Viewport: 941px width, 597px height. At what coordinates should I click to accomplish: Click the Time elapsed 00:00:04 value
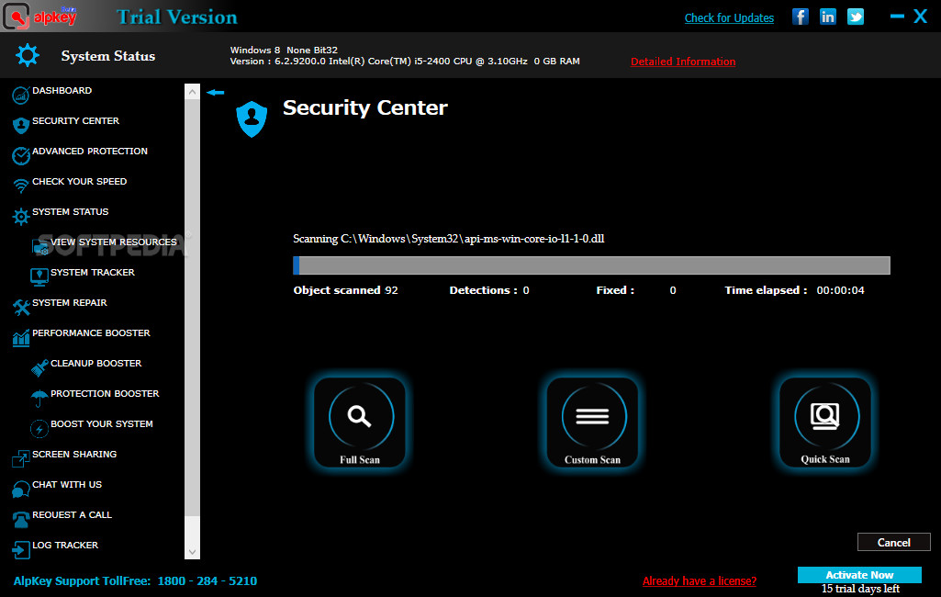840,290
